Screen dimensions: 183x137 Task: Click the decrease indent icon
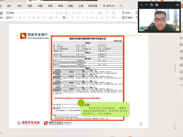tap(87, 13)
